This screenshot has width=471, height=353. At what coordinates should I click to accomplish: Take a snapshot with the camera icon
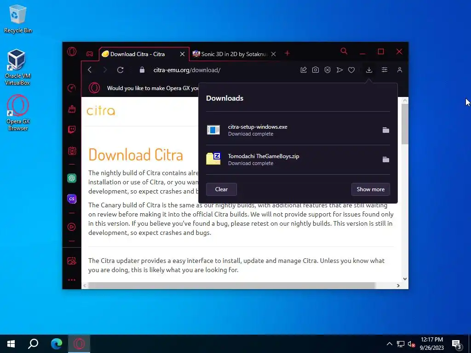(316, 70)
